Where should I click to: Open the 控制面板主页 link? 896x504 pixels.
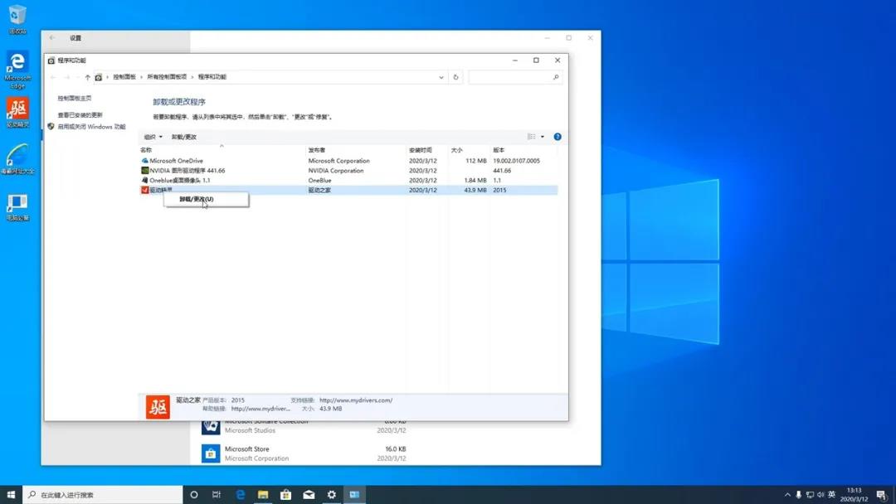coord(75,98)
